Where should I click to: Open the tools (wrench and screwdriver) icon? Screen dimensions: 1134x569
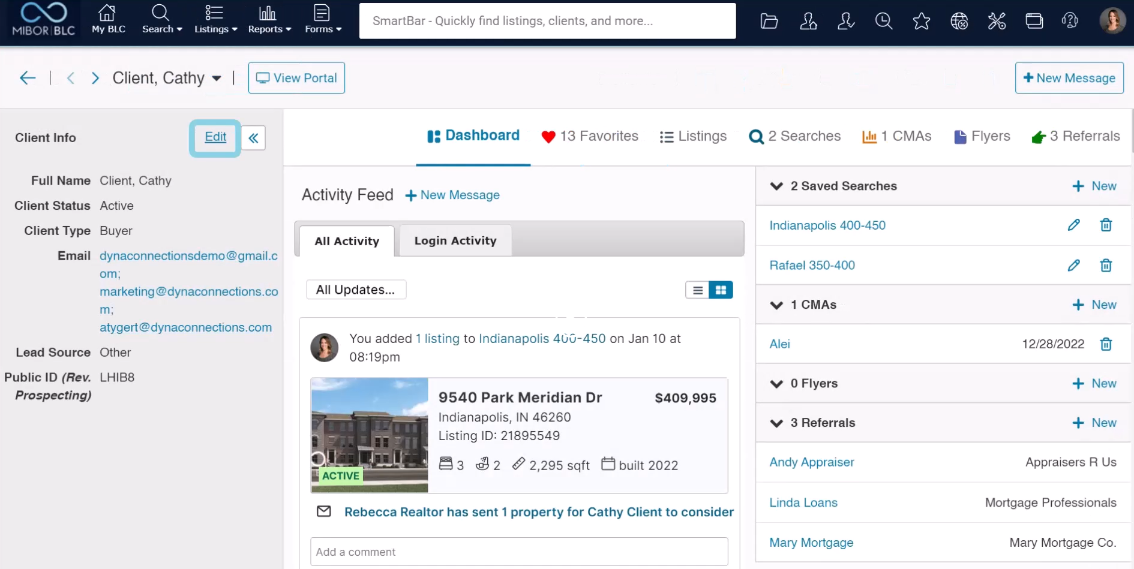click(x=997, y=22)
